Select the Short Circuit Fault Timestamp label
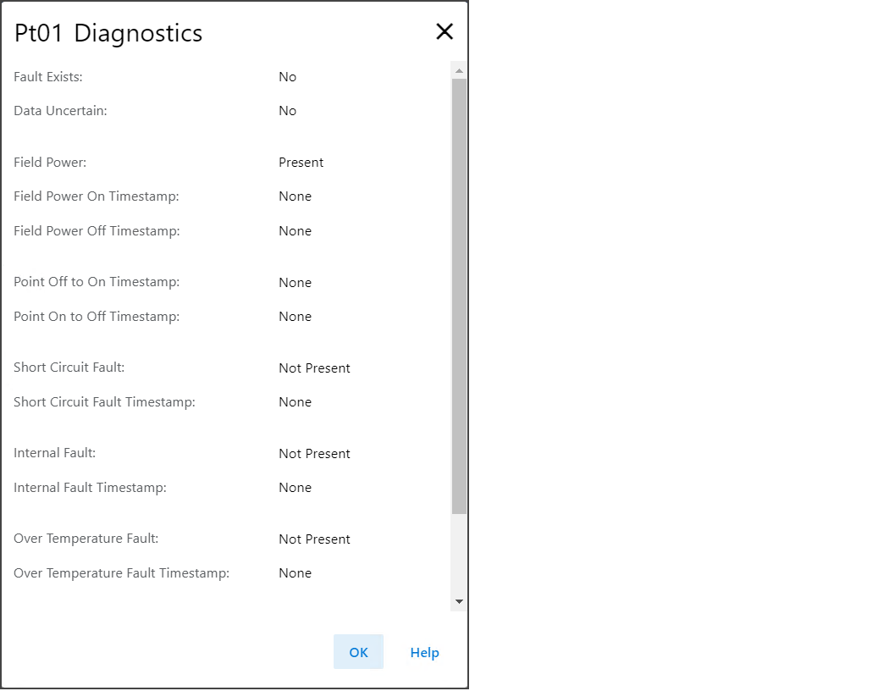The width and height of the screenshot is (889, 691). pyautogui.click(x=104, y=402)
